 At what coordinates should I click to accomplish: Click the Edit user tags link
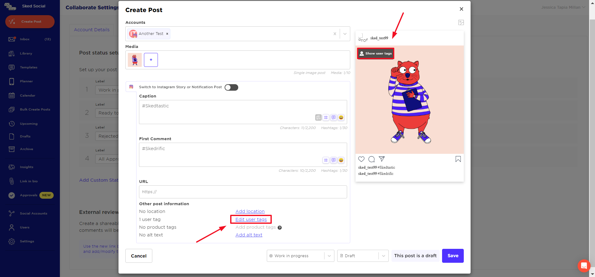pos(251,219)
